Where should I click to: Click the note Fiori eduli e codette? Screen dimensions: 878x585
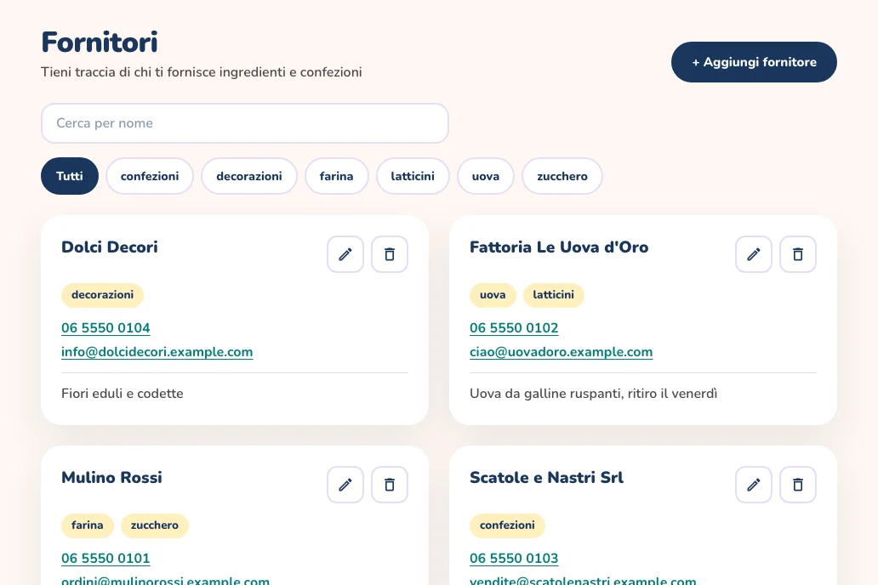[122, 394]
